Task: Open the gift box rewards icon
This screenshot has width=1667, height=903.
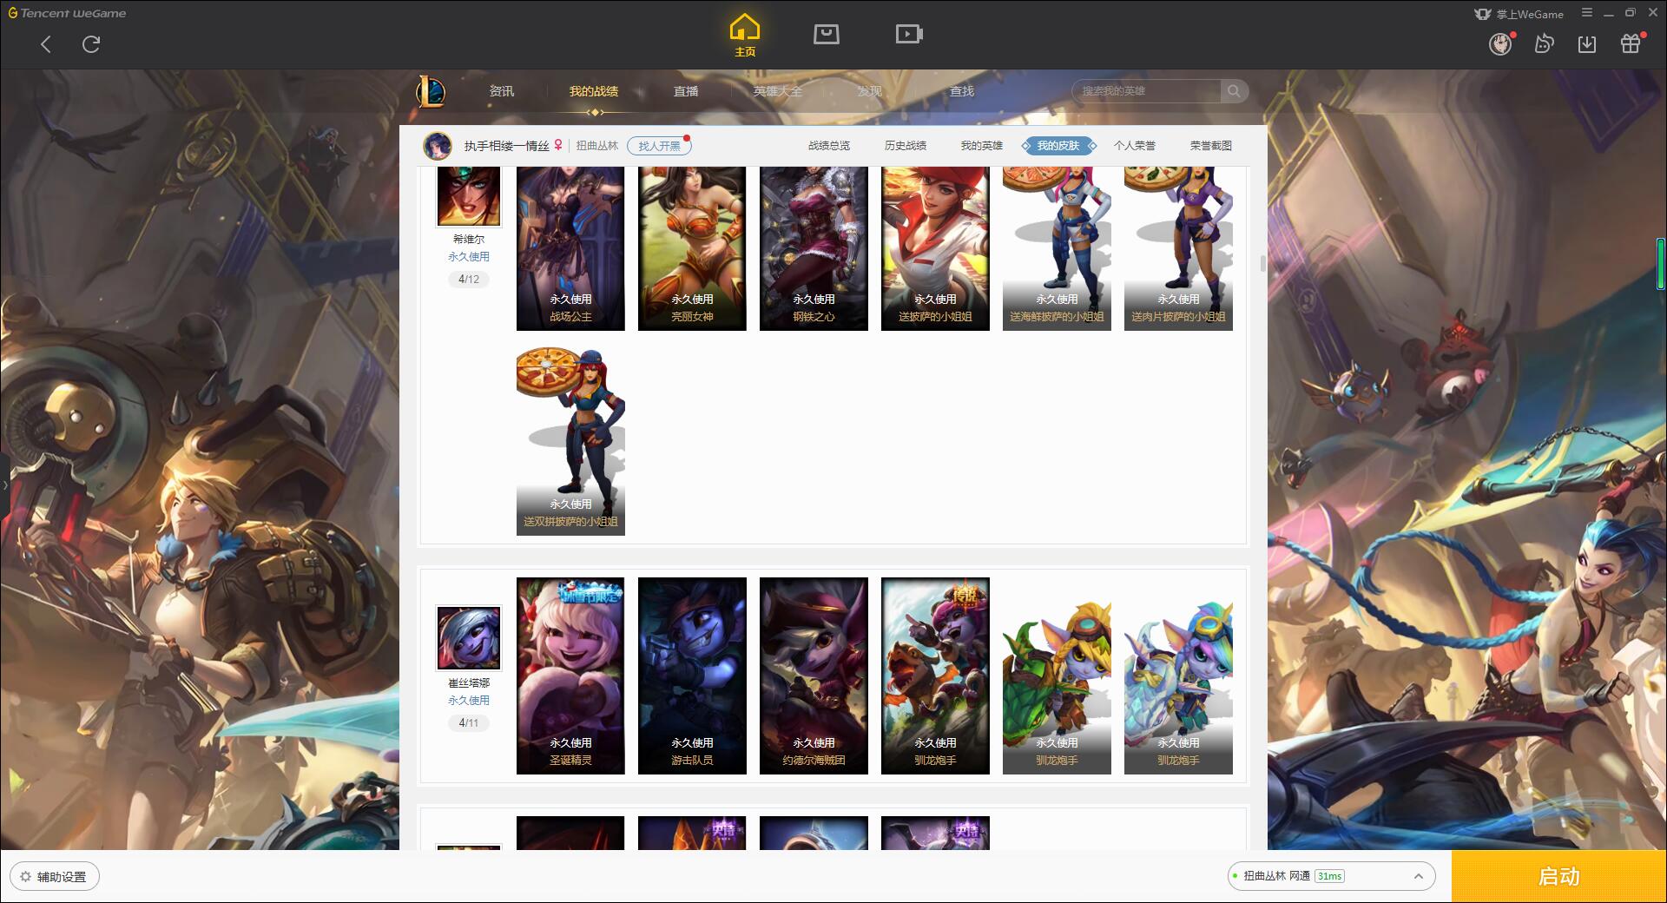Action: [x=1631, y=43]
